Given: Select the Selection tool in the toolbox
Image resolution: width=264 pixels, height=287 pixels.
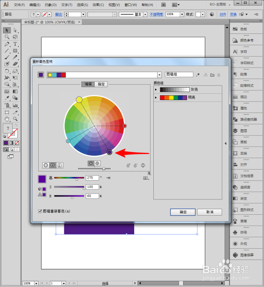Looking at the screenshot, I should coord(7,30).
